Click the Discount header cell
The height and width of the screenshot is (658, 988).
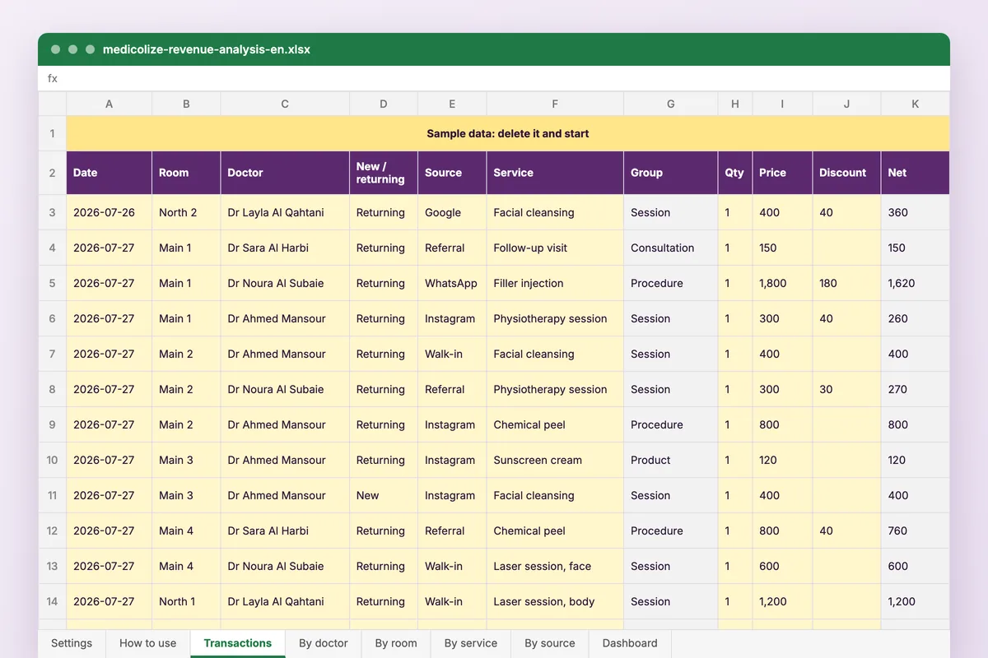(846, 173)
